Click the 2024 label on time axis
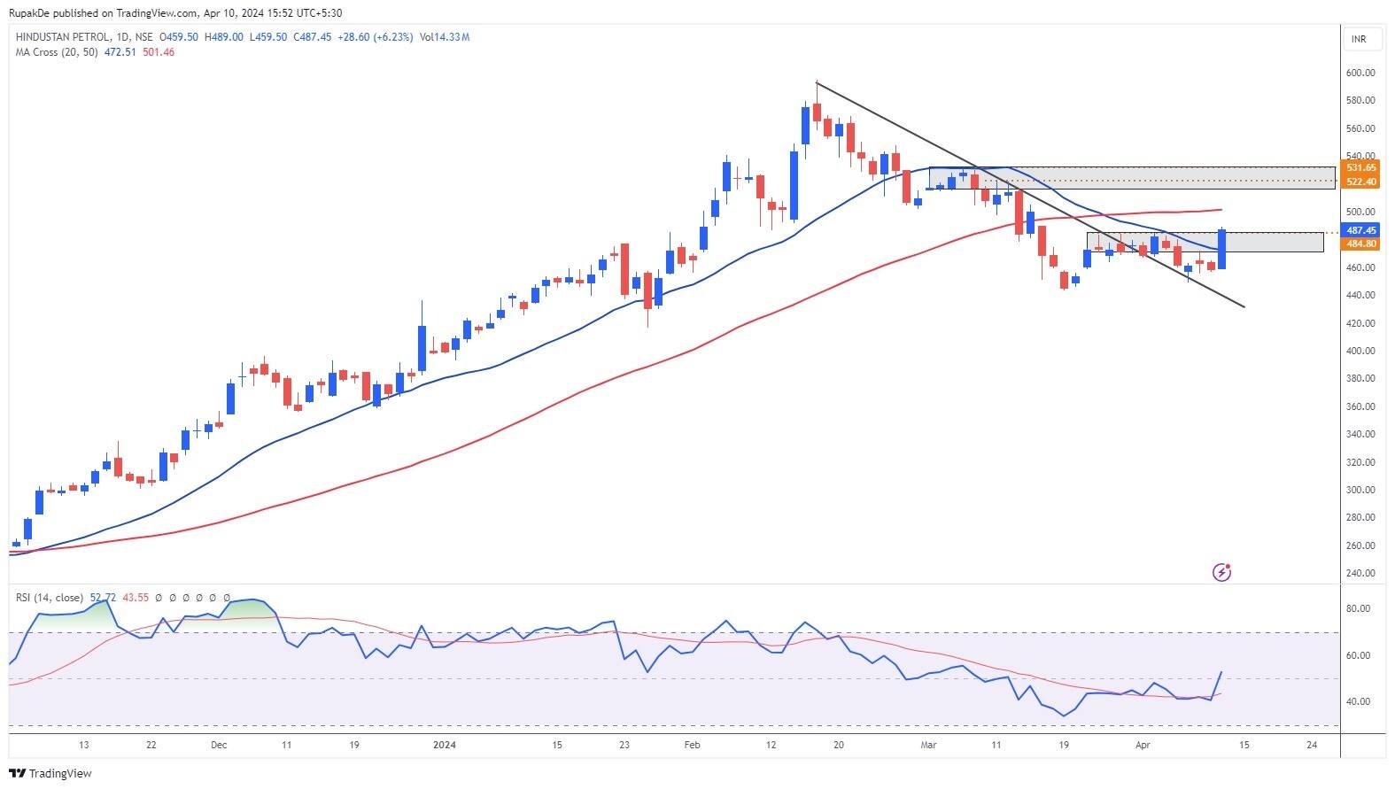This screenshot has height=789, width=1395. [444, 745]
